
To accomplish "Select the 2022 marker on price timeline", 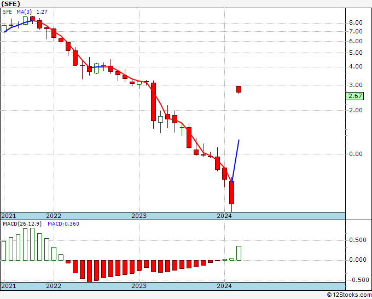I will point(54,216).
